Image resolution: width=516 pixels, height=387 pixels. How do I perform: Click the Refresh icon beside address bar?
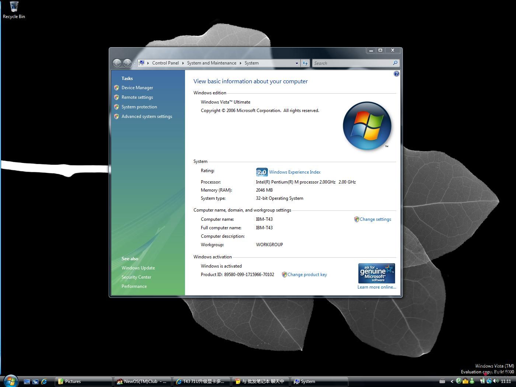(305, 63)
